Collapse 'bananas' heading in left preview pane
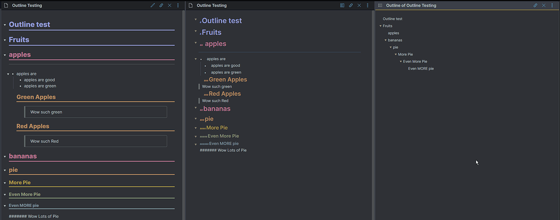Image resolution: width=560 pixels, height=220 pixels. 4,157
